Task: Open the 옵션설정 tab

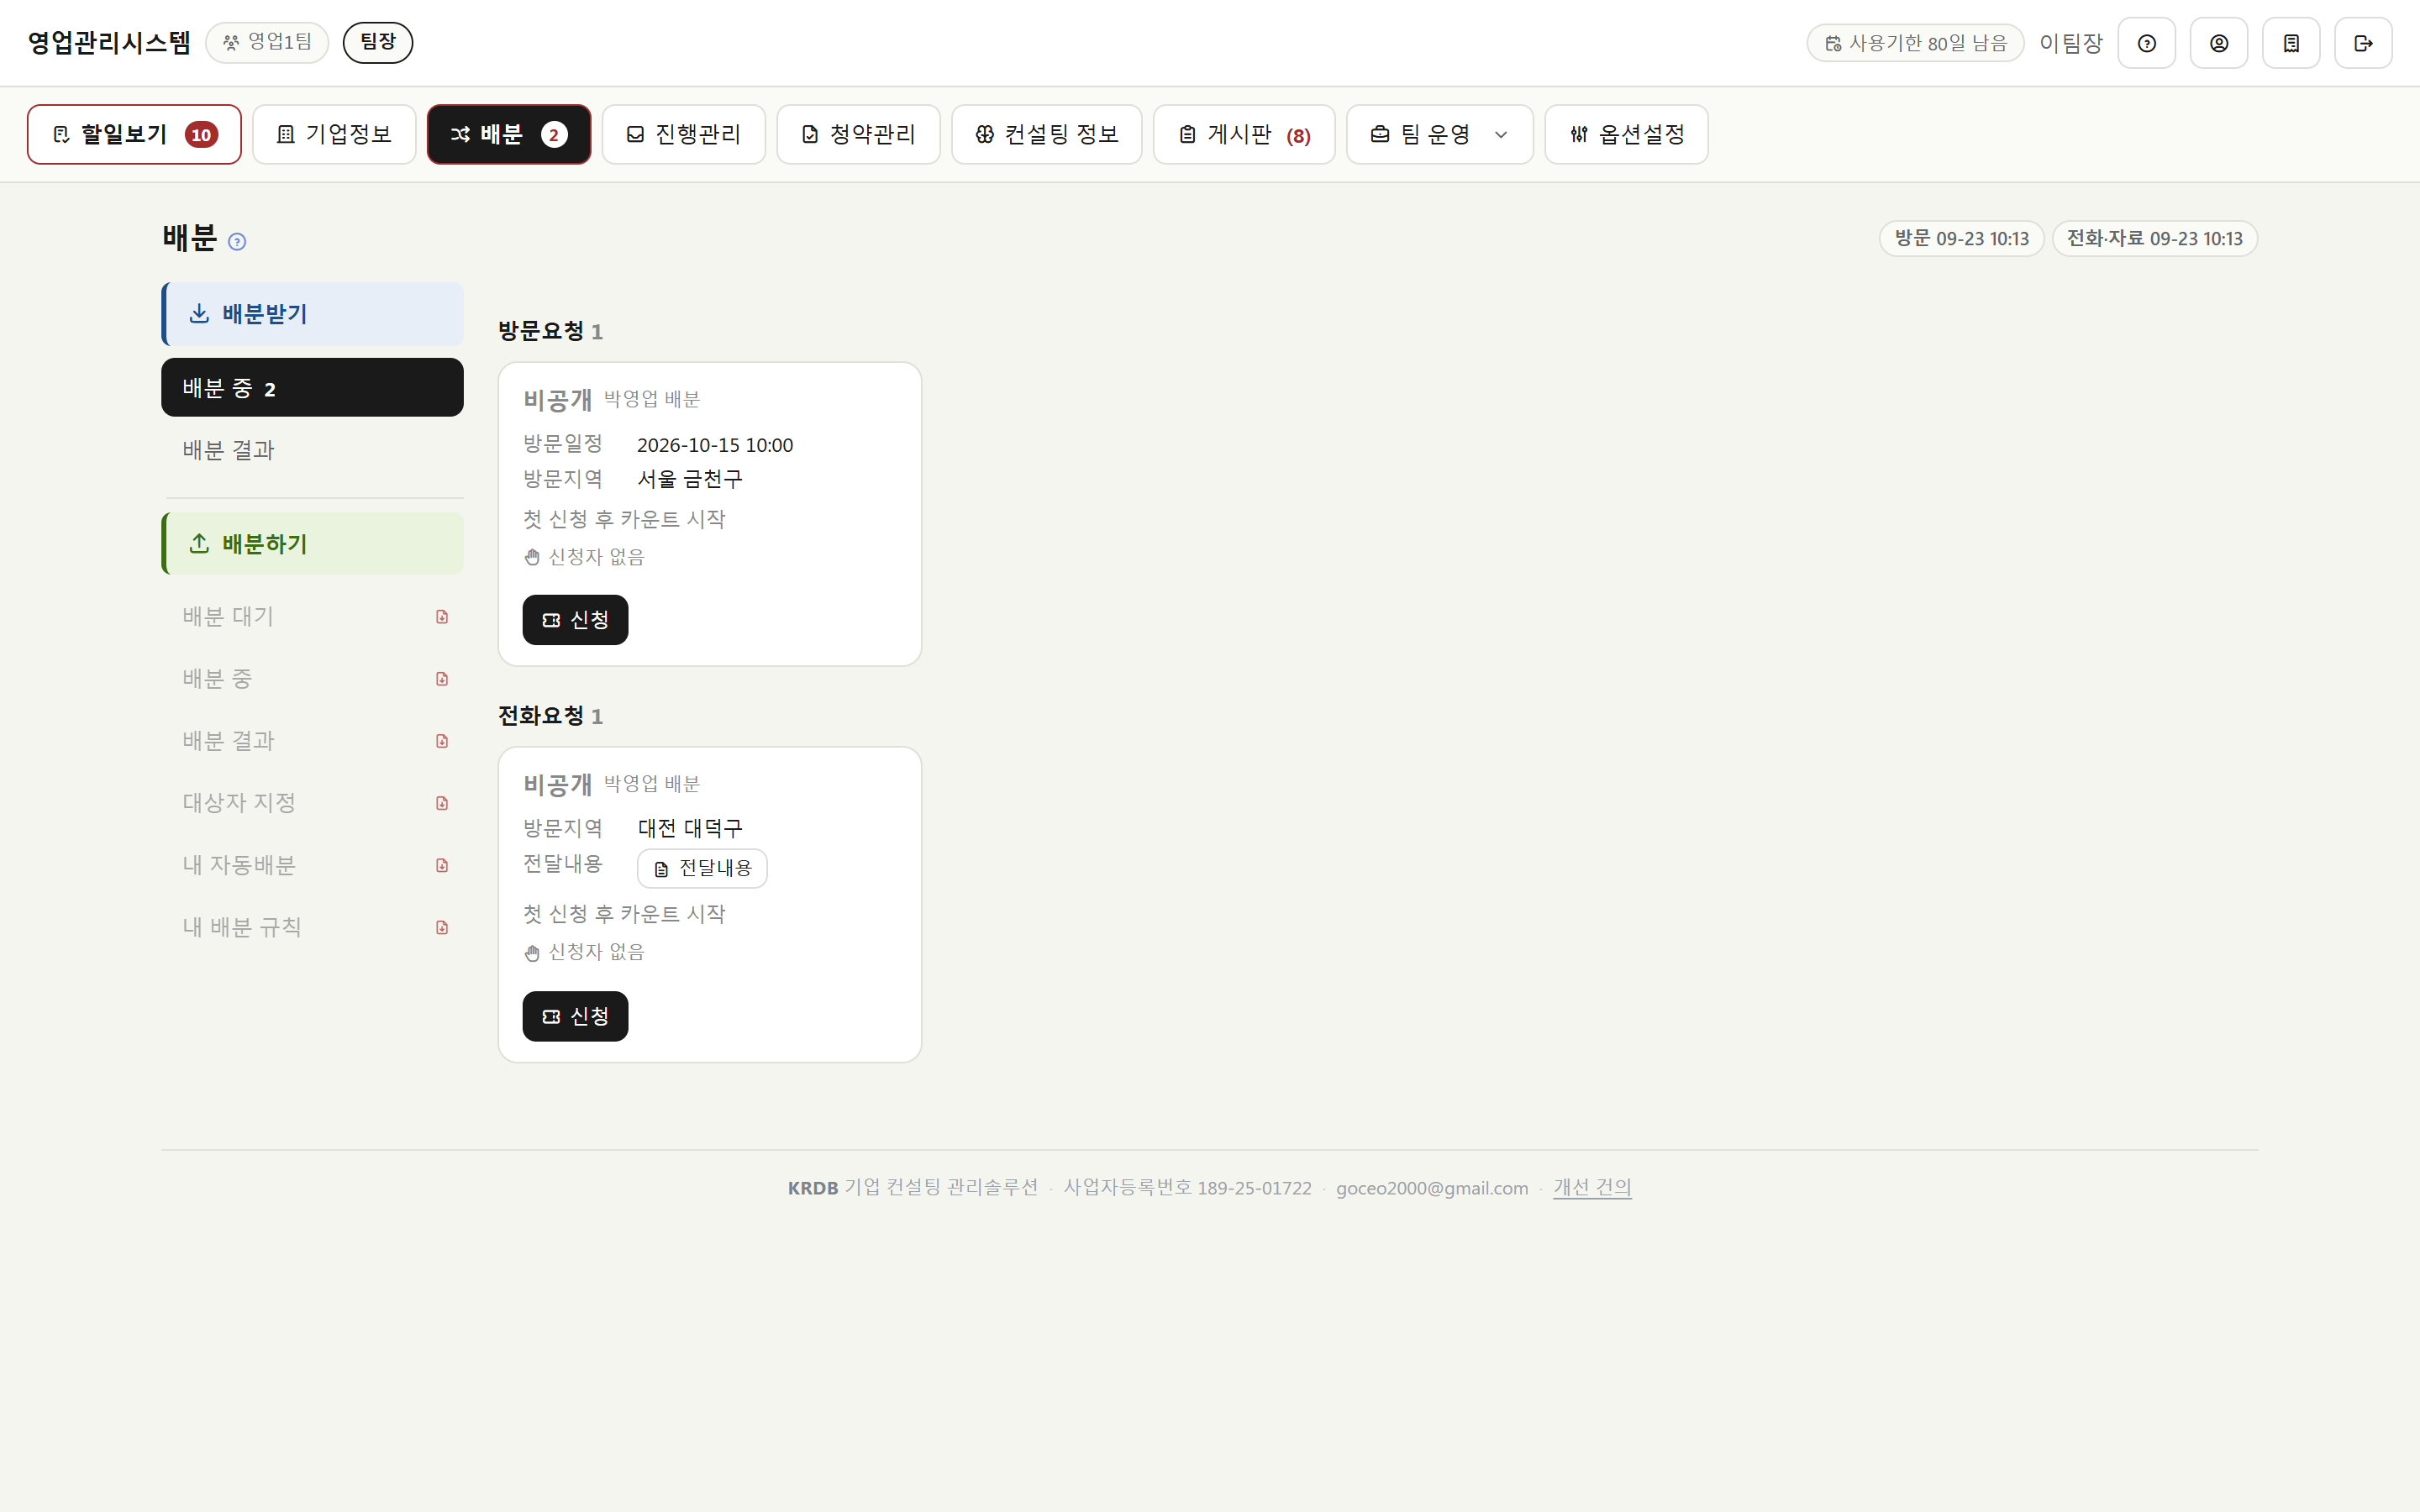Action: pos(1626,134)
